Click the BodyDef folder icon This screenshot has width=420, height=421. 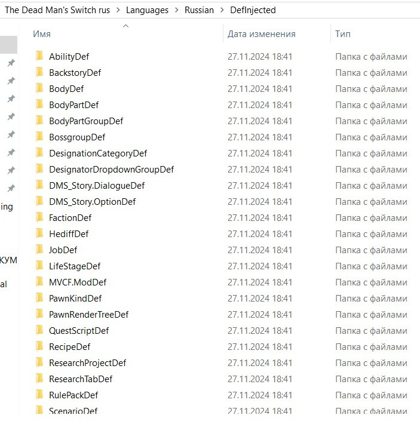tap(39, 88)
